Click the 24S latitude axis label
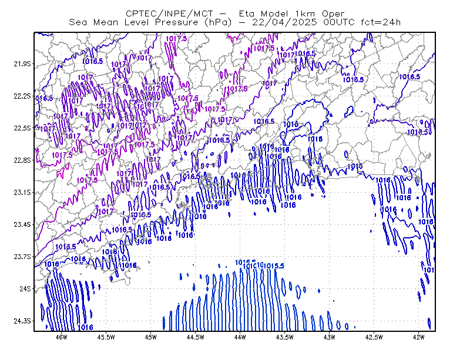The height and width of the screenshot is (363, 470). (25, 289)
